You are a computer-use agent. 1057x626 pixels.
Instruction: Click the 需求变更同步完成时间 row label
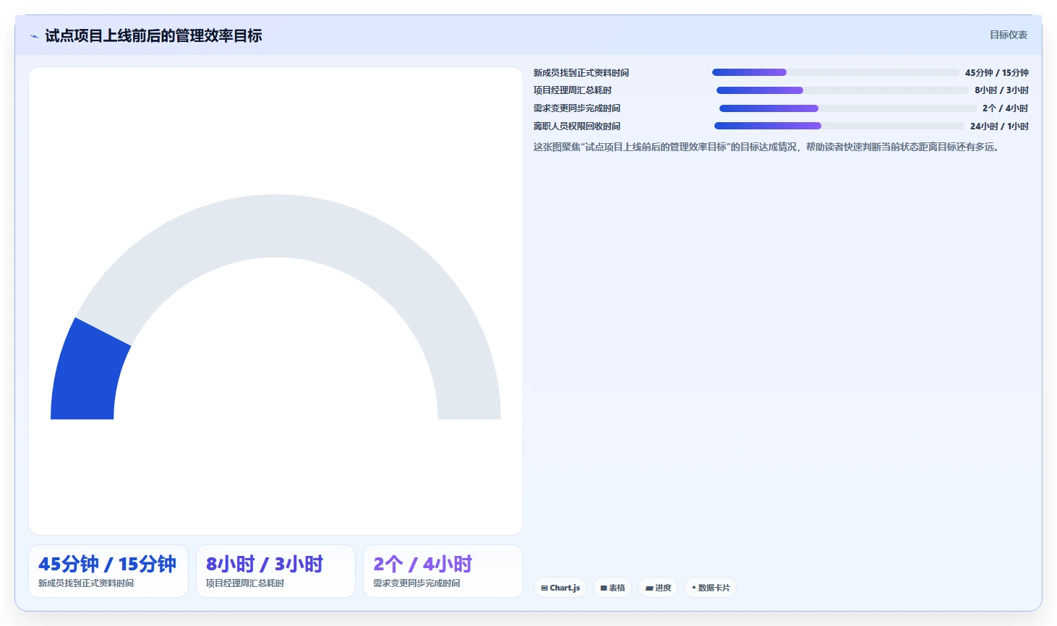pyautogui.click(x=577, y=108)
